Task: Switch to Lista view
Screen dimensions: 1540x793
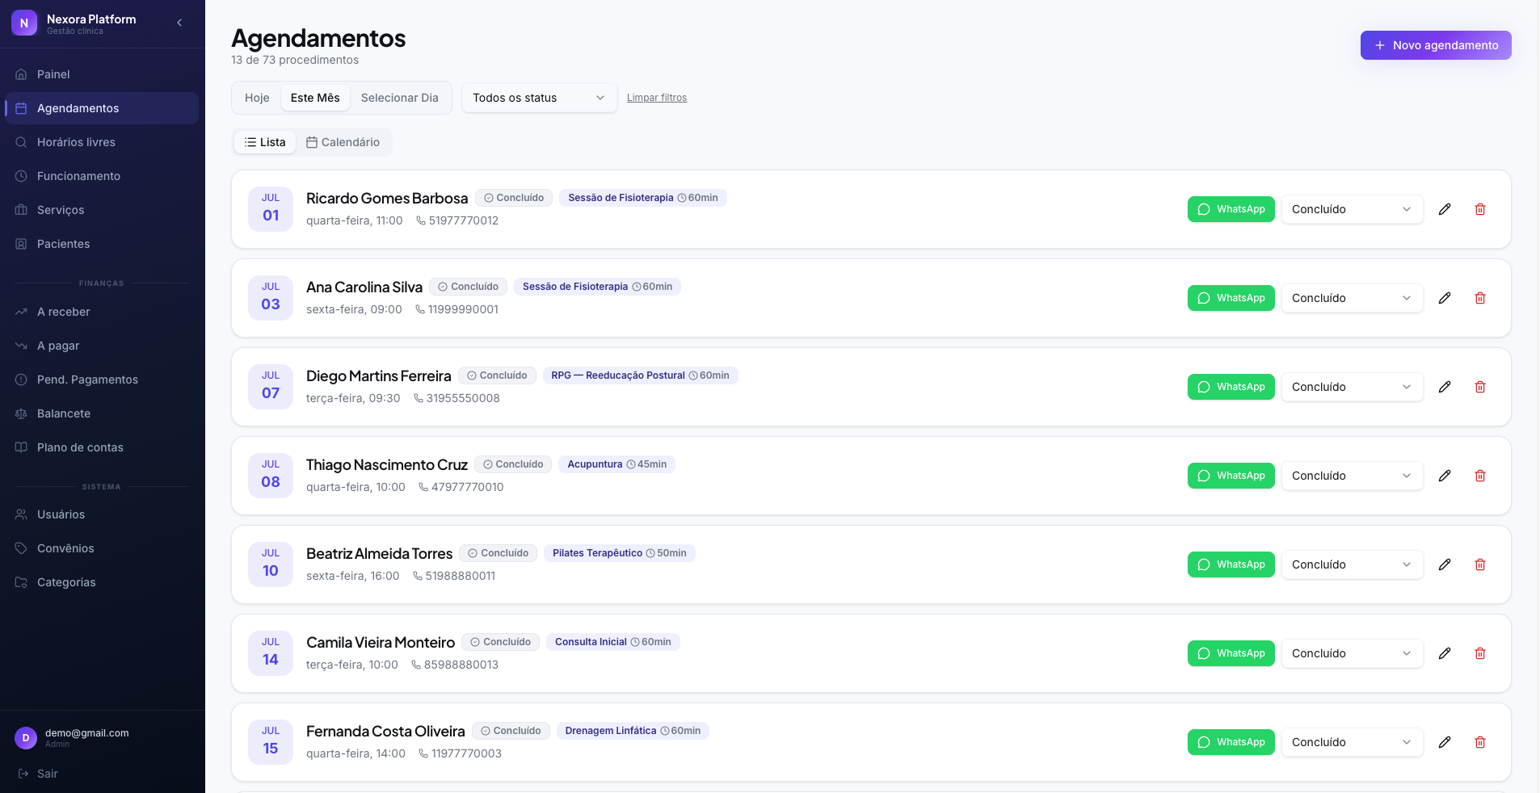Action: [x=265, y=142]
